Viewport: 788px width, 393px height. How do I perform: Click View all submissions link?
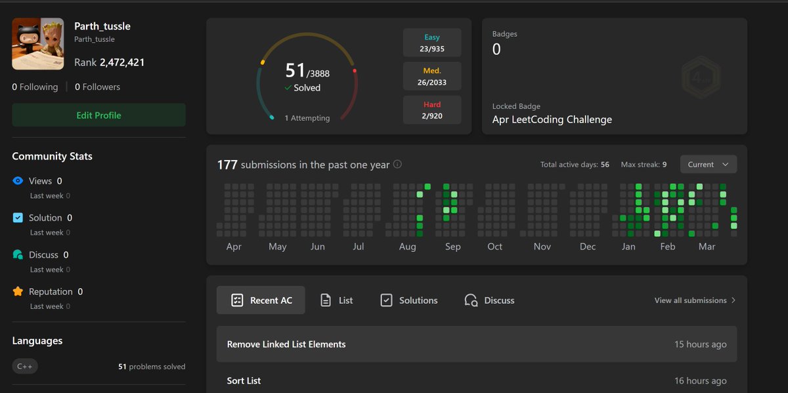[690, 300]
